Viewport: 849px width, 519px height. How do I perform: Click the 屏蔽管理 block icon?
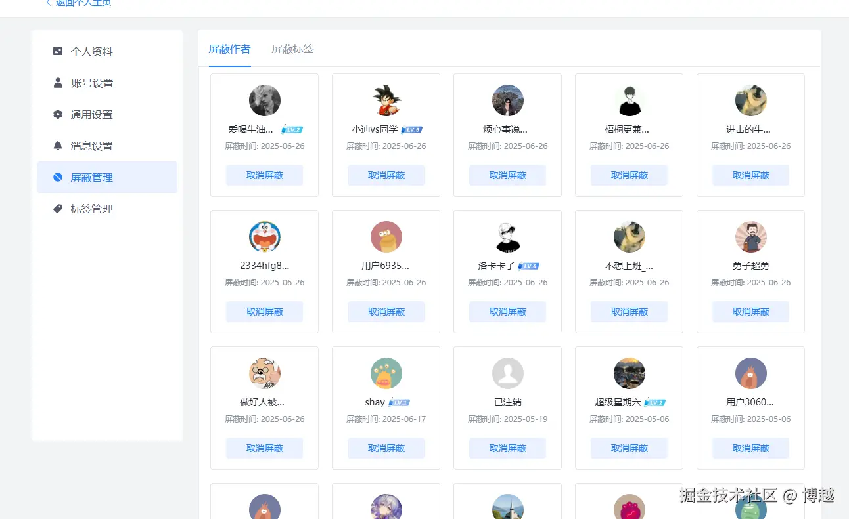click(58, 177)
